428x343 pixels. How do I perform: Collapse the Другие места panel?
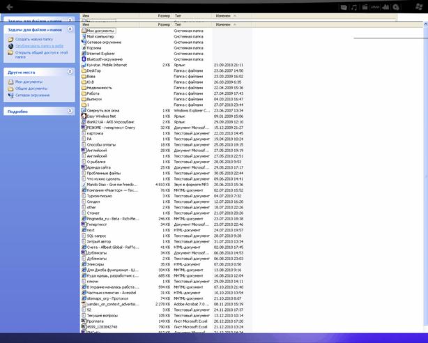[x=70, y=72]
